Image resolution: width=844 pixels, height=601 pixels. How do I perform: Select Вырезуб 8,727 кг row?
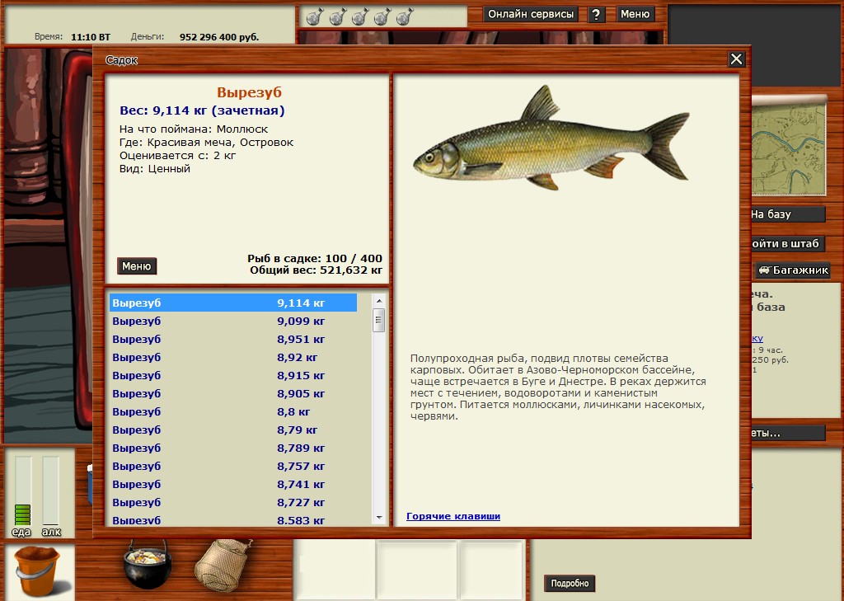[x=233, y=502]
